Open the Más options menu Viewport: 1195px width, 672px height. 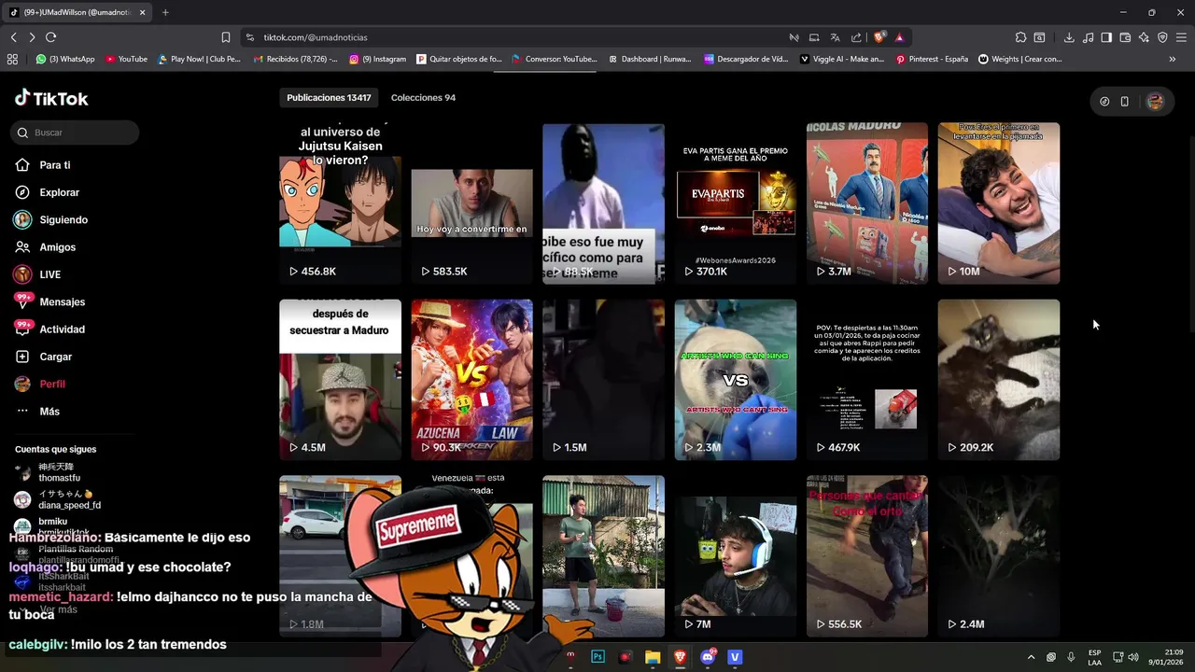37,412
